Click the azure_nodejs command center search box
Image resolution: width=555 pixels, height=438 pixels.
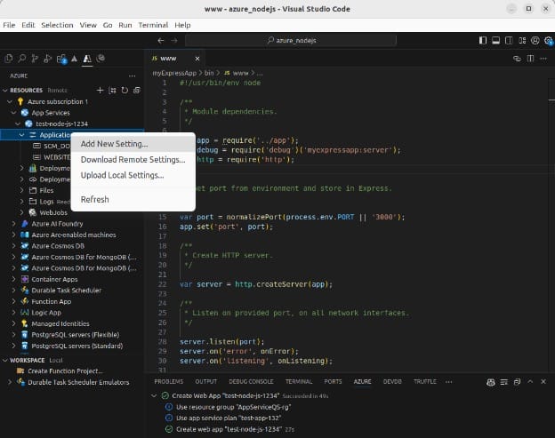[291, 41]
